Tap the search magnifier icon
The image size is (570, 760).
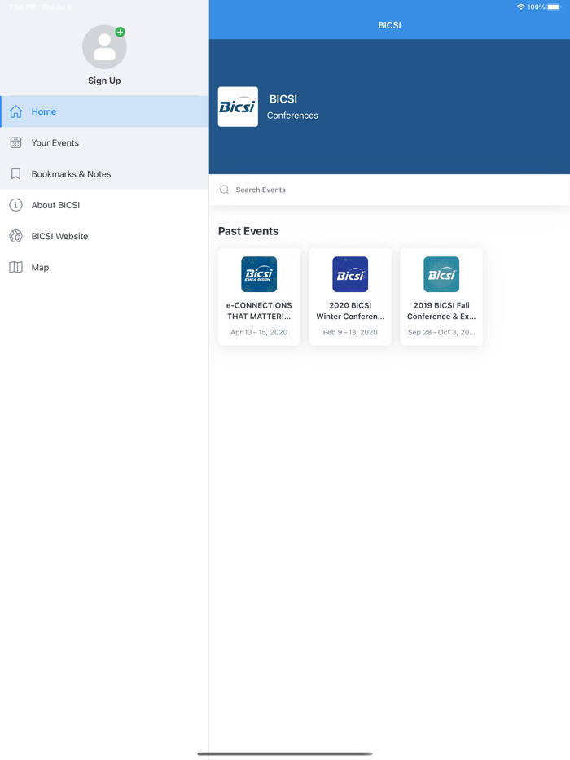224,190
